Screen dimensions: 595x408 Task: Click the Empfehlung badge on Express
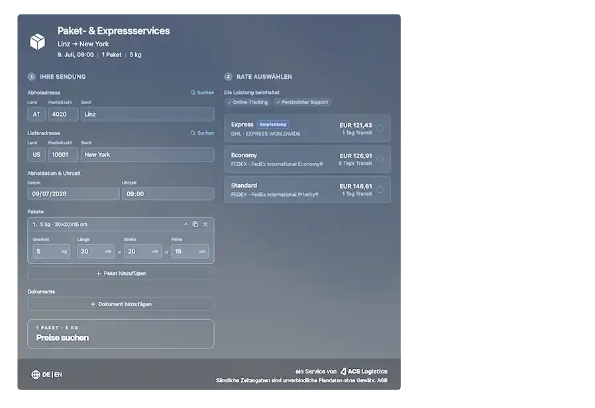273,125
